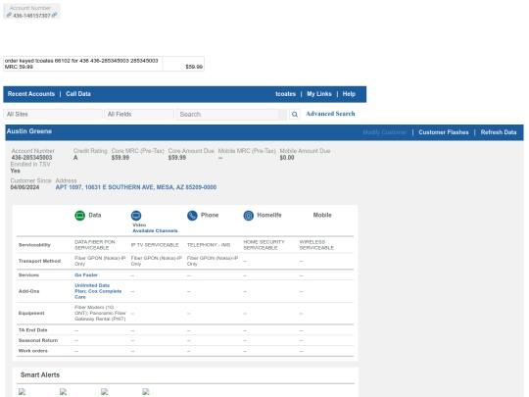Screen dimensions: 529x397
Task: Click the link icon left of 436-148157307
Action: (9, 15)
